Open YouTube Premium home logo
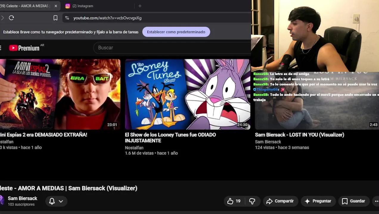Viewport: 379px width, 214px height. click(x=26, y=48)
